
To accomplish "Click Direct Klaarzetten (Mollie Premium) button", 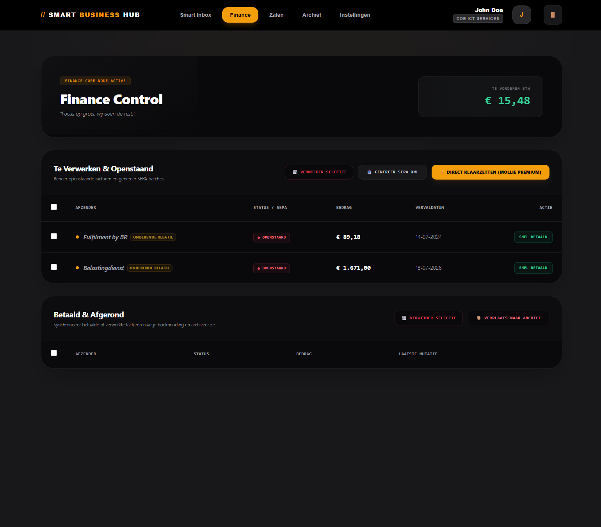I will (x=491, y=172).
